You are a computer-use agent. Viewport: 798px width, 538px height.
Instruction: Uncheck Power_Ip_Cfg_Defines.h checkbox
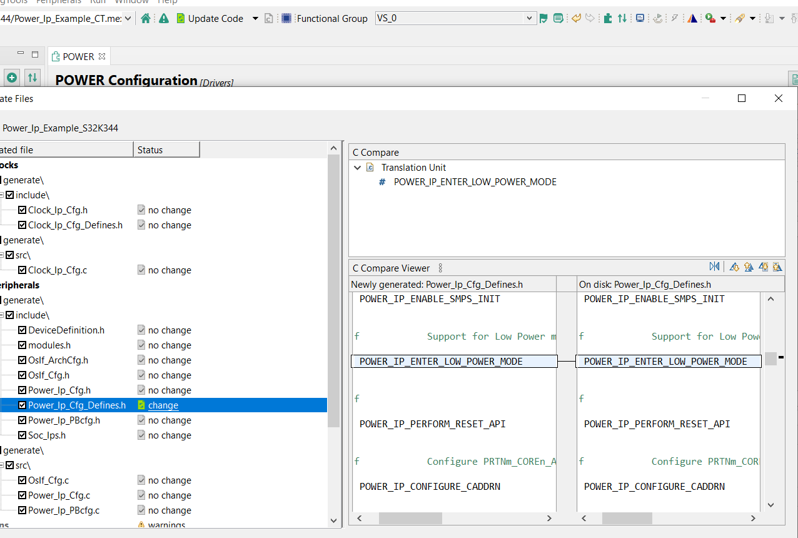[x=22, y=405]
